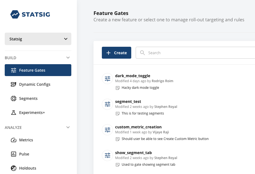Click the Statsig logo icon

click(x=15, y=14)
